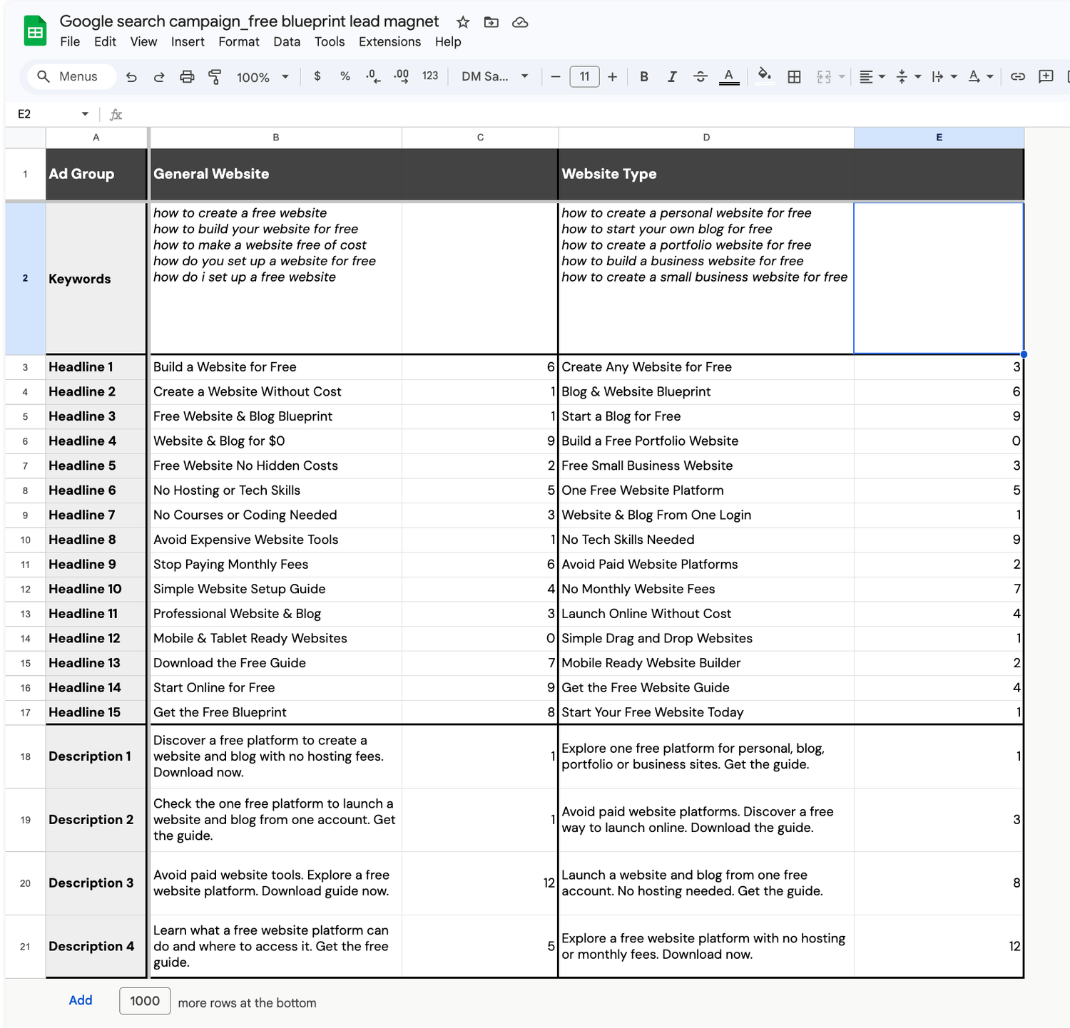The height and width of the screenshot is (1028, 1070).
Task: Click the rows count field showing 1000
Action: click(x=145, y=1001)
